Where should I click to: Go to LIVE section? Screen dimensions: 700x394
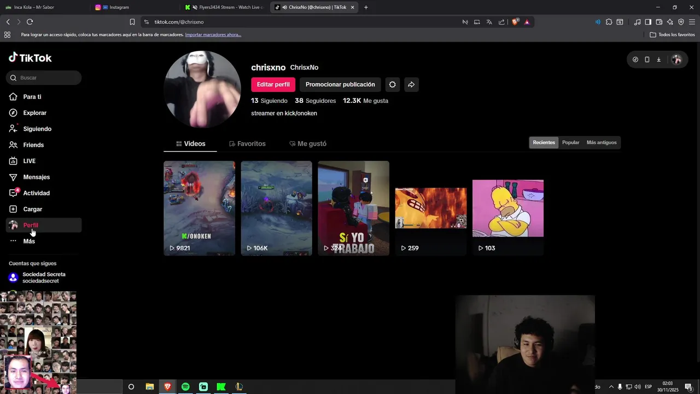29,161
